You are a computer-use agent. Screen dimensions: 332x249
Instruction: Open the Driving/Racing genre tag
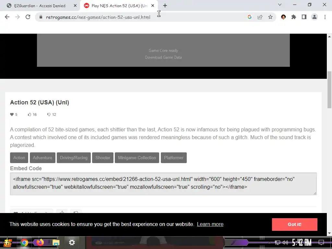[74, 158]
